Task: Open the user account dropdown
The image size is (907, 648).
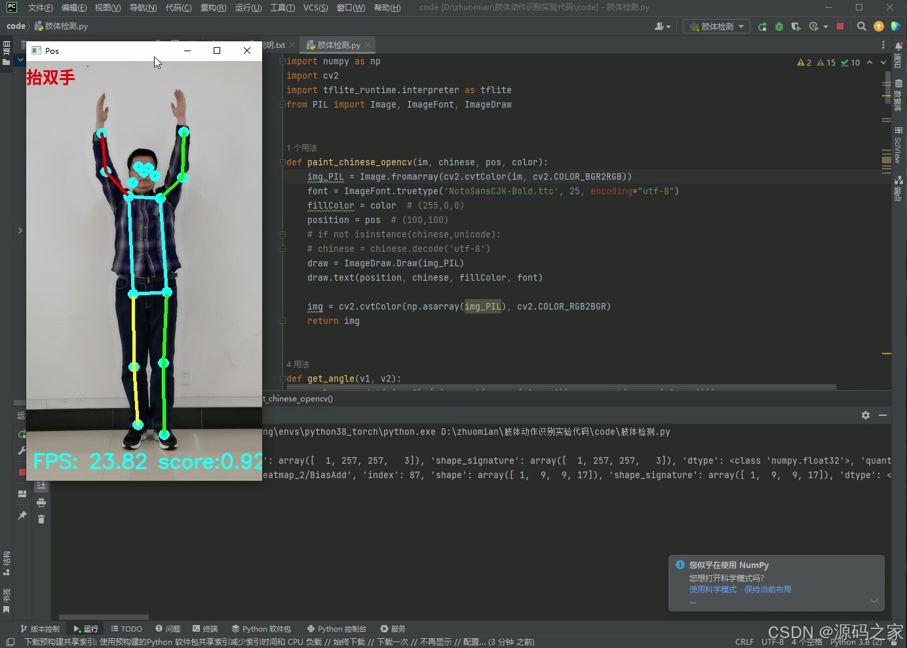Action: coord(663,26)
